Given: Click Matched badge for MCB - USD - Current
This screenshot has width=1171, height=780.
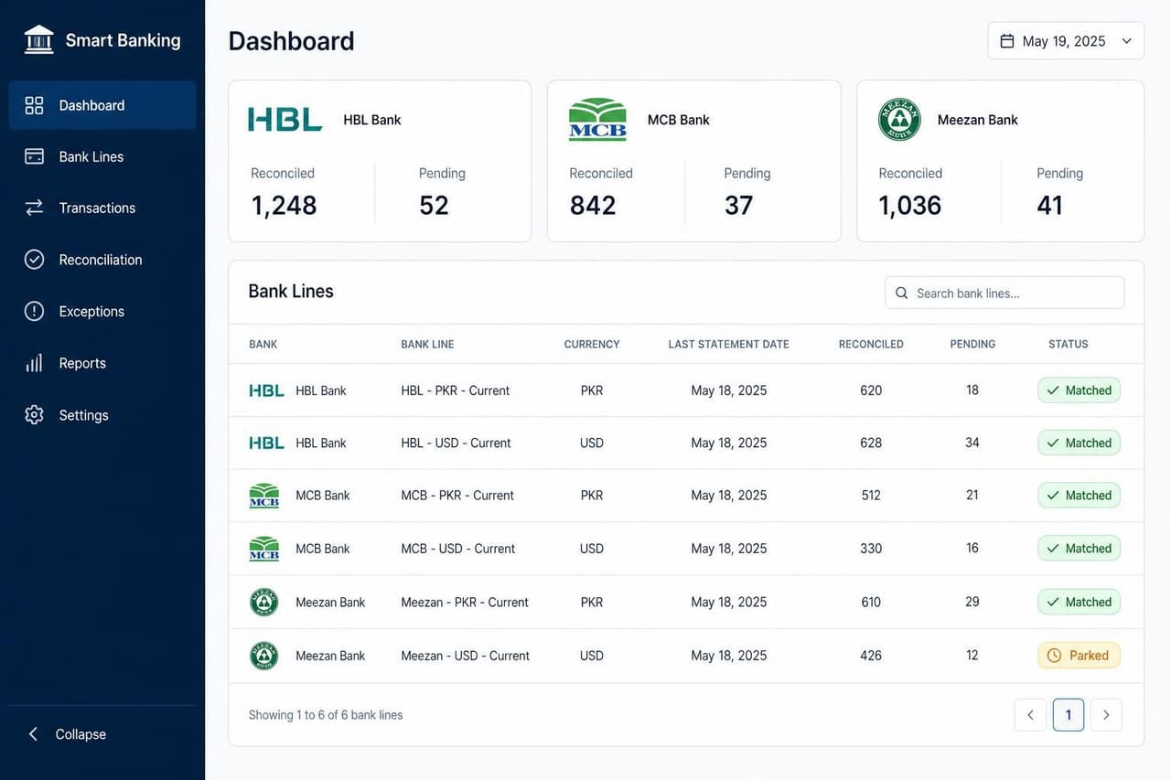Looking at the screenshot, I should click(x=1079, y=549).
